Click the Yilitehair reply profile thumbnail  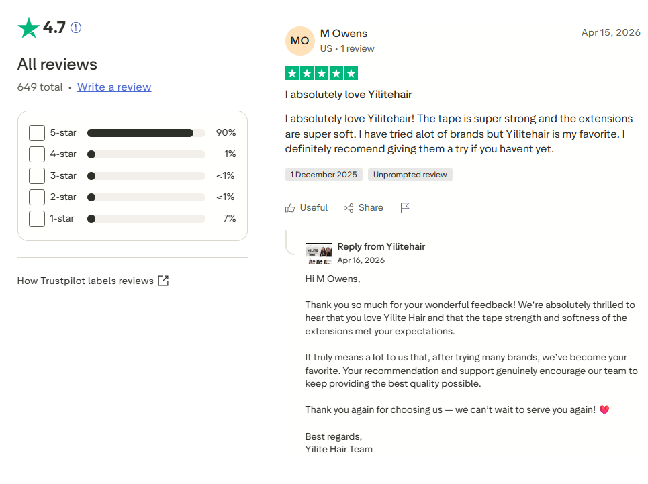[x=318, y=253]
